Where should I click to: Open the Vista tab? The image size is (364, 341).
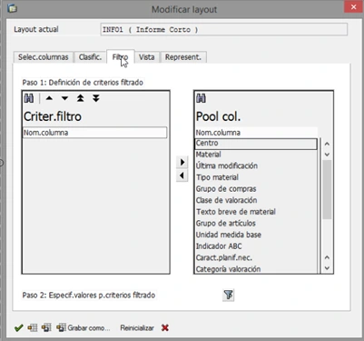click(x=147, y=57)
